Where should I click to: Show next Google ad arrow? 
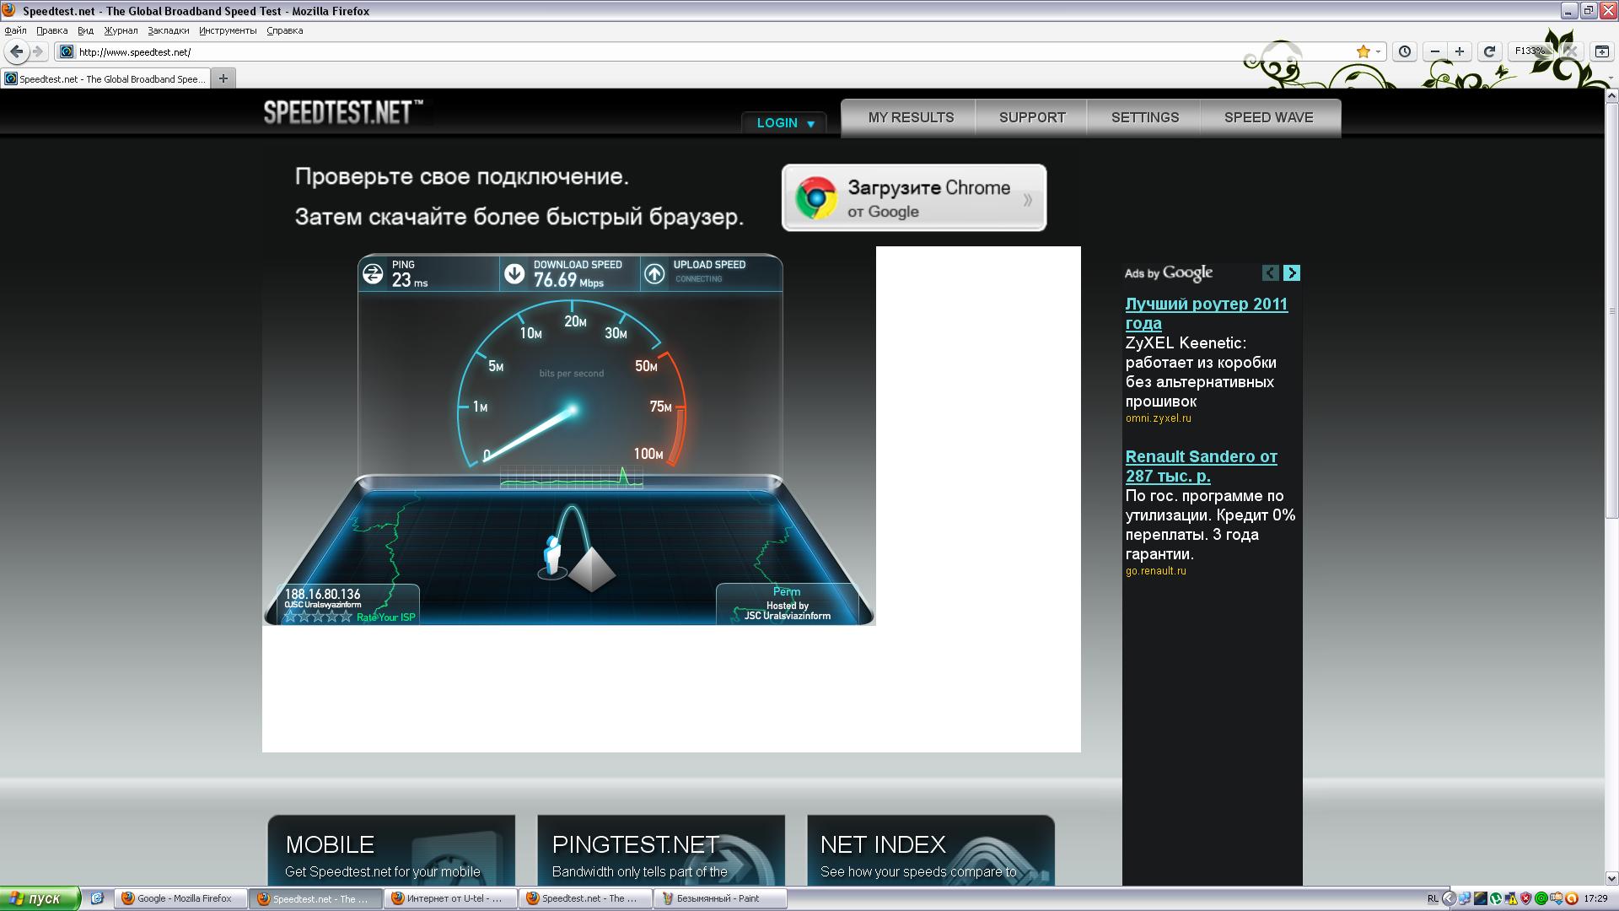(1292, 272)
